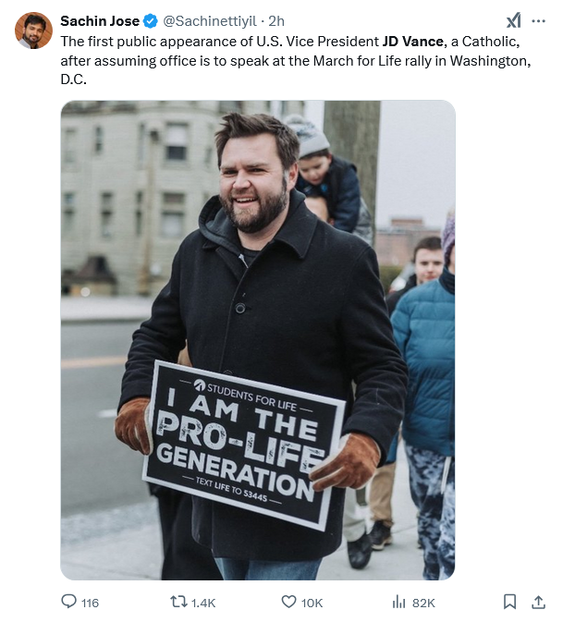This screenshot has height=622, width=563.
Task: Open the view analytics bar-chart icon
Action: pyautogui.click(x=399, y=602)
